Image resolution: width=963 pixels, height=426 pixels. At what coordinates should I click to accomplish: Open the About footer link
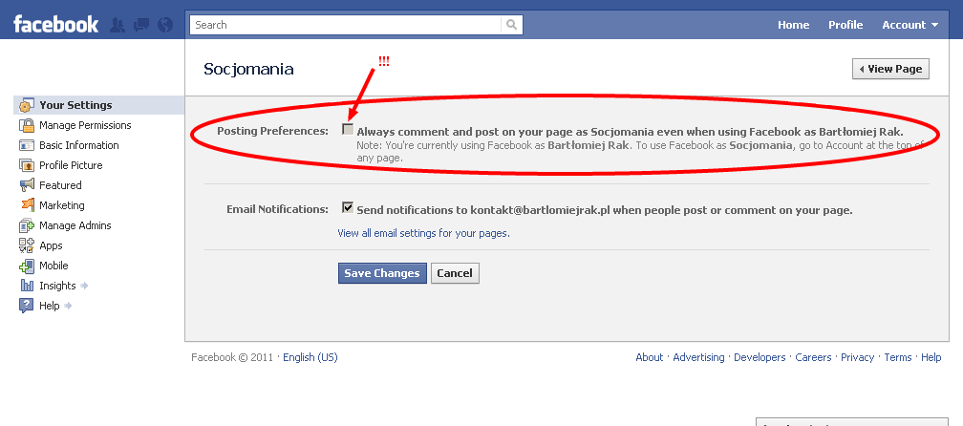pos(650,357)
